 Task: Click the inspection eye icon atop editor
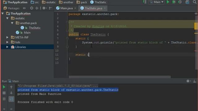point(196,14)
